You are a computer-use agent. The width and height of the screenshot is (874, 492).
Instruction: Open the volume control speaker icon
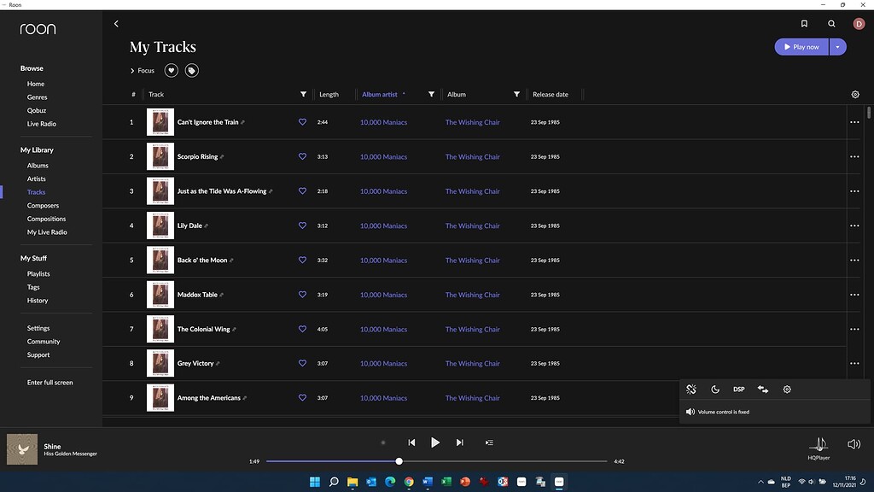click(x=854, y=443)
